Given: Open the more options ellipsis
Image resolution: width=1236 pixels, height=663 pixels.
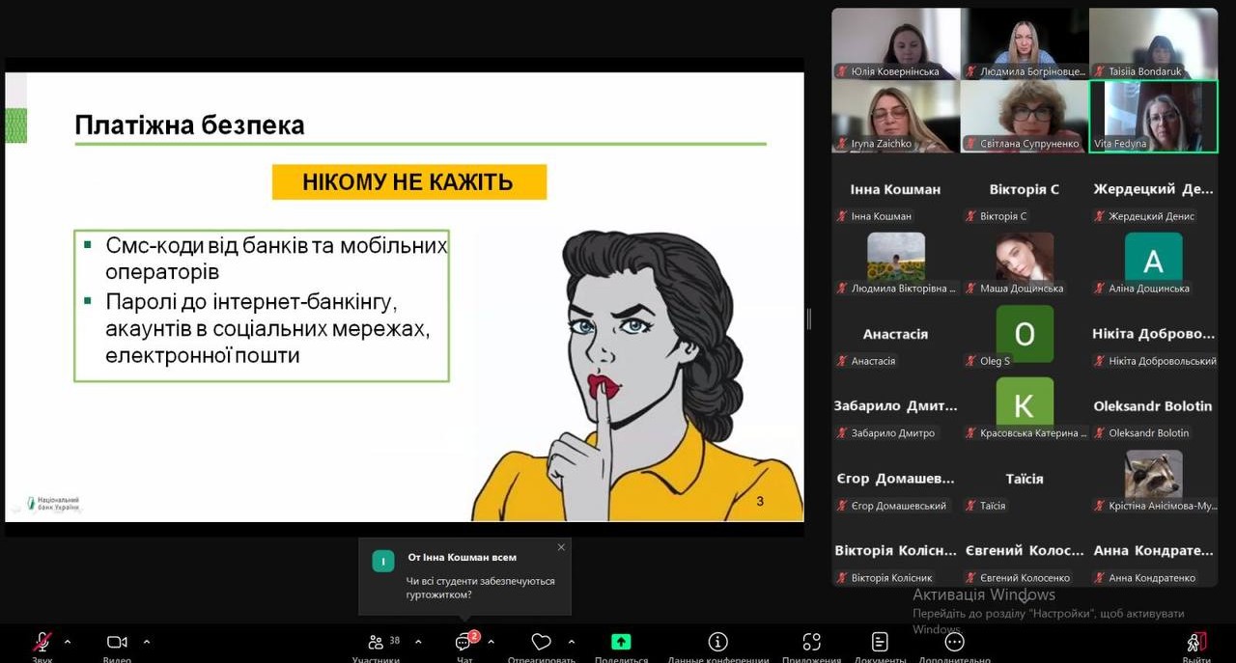Looking at the screenshot, I should (x=954, y=643).
